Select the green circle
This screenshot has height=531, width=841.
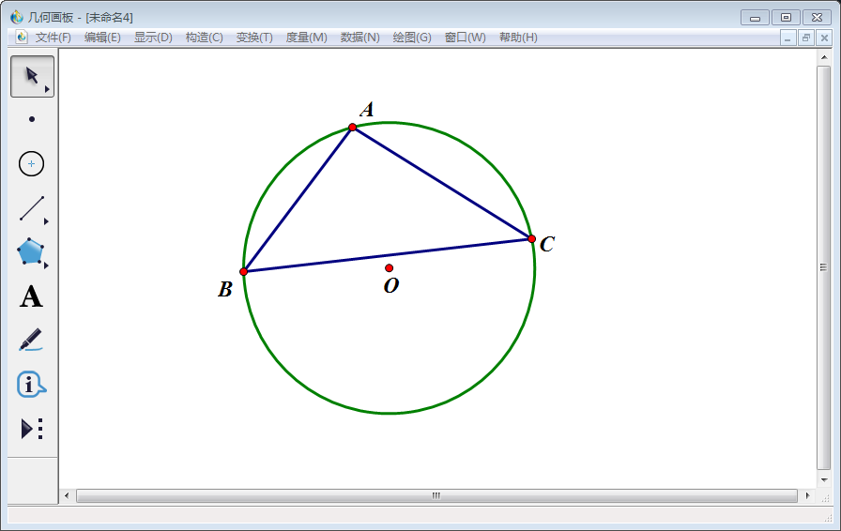(390, 413)
